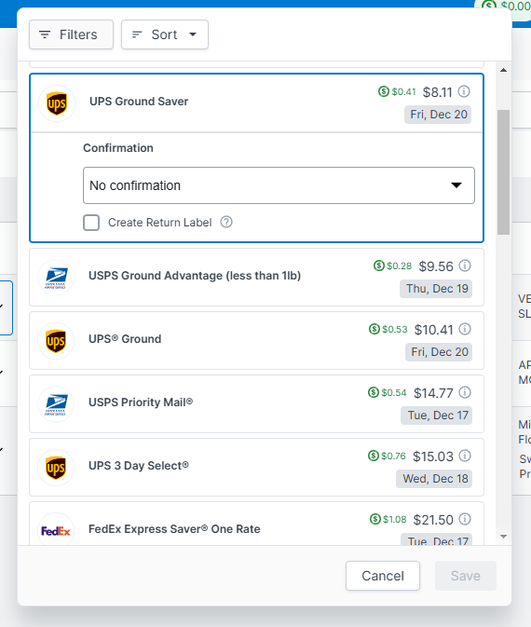Click help icon next to Create Return Label
The image size is (531, 627).
click(x=226, y=222)
